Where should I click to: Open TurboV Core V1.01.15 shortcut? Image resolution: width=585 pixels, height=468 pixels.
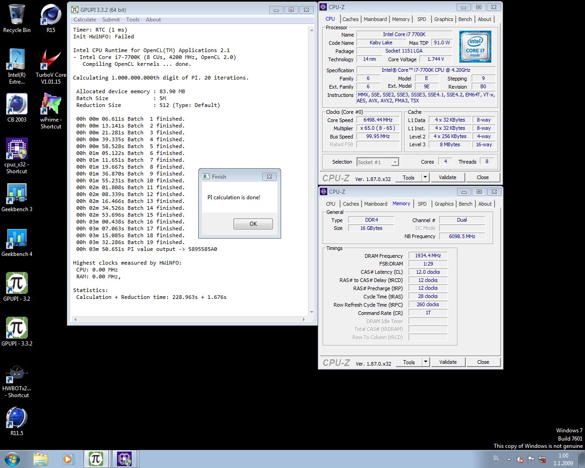coord(51,66)
